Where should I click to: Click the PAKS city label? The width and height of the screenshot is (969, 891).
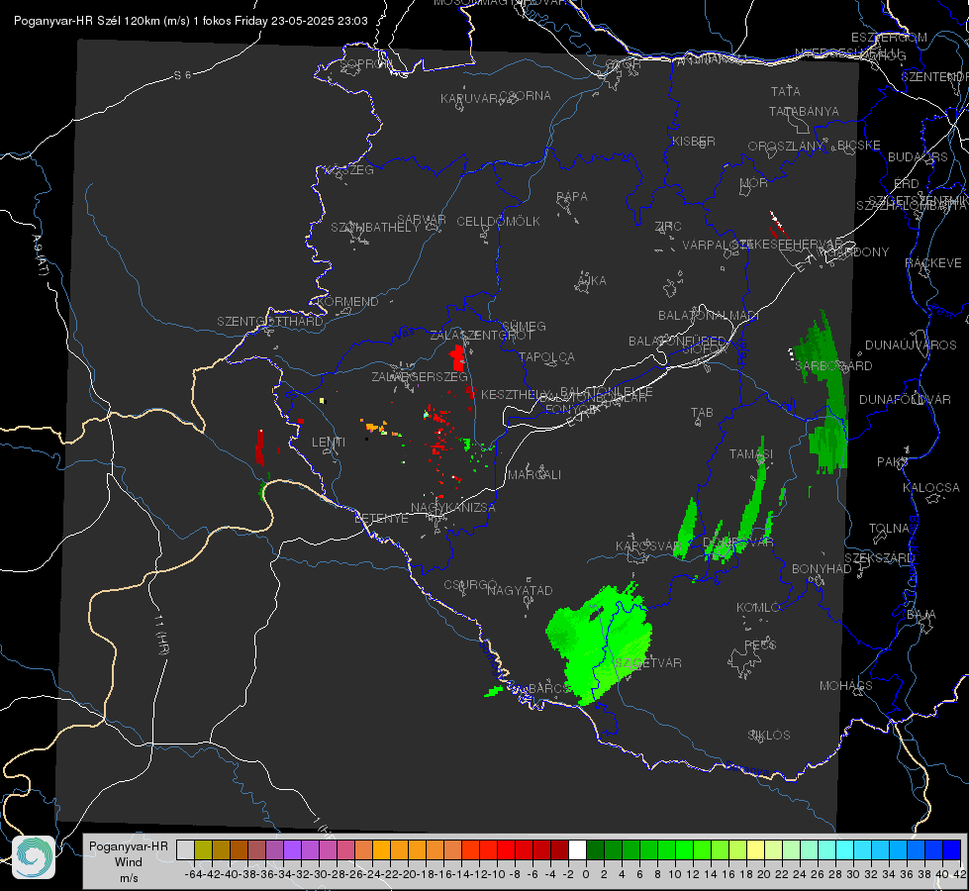tap(893, 462)
